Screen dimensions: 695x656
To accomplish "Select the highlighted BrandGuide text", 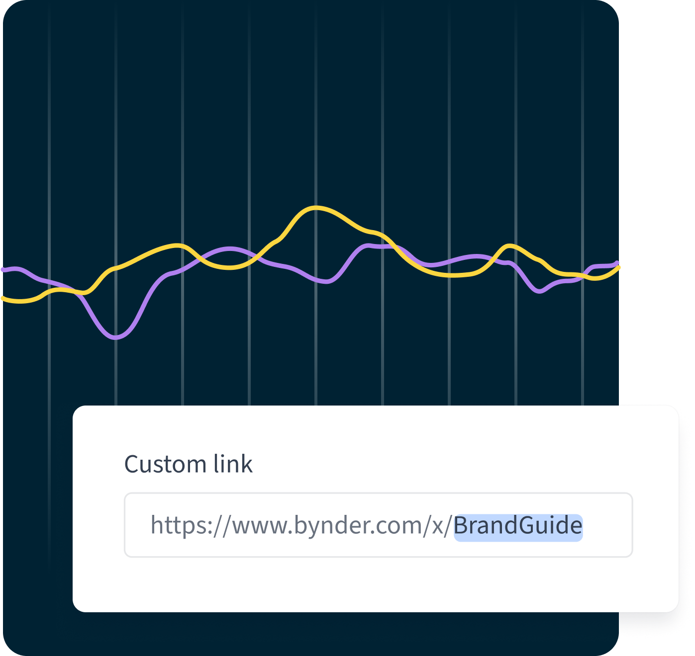I will (518, 526).
